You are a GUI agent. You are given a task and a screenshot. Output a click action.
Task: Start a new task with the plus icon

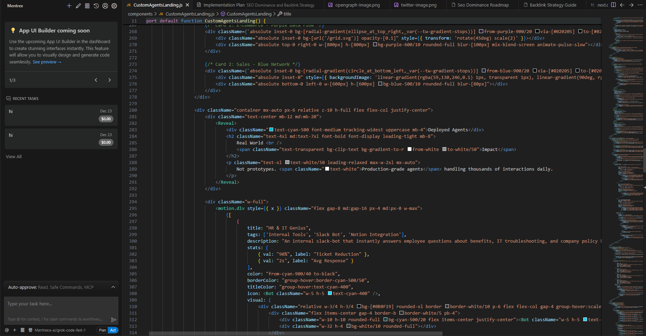(x=69, y=6)
